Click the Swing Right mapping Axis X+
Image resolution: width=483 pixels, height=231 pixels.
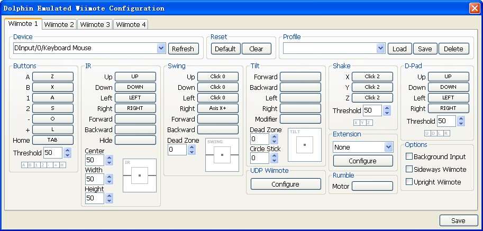[x=218, y=108]
